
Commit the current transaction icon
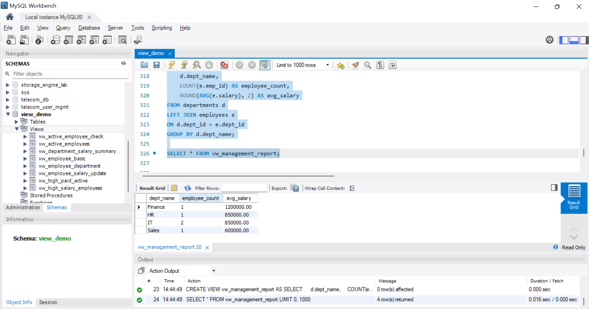tap(239, 65)
